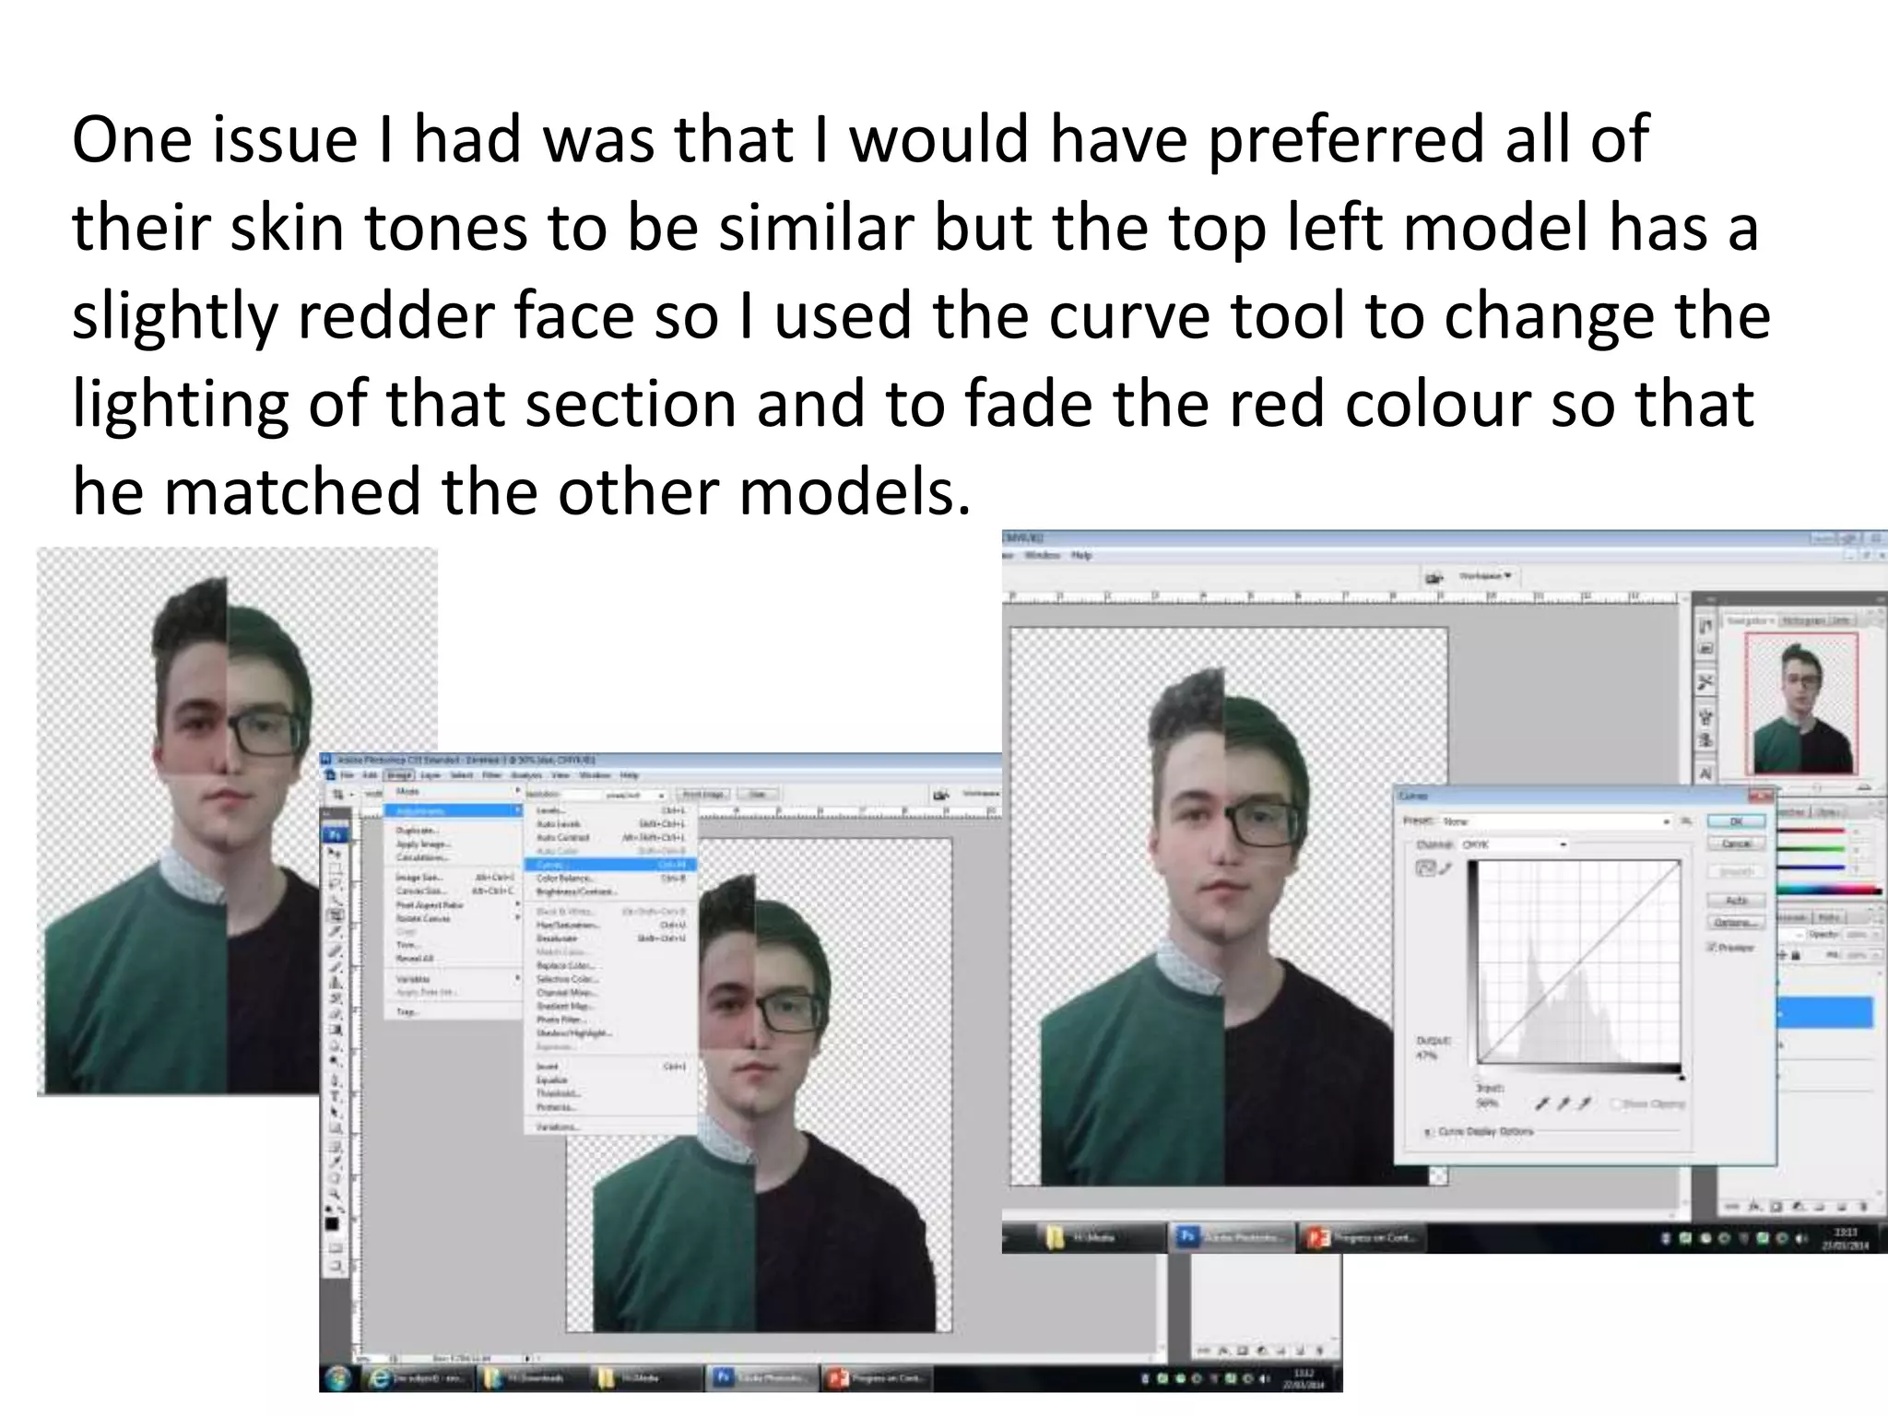1888x1416 pixels.
Task: Open preset options icon beside Preset dropdown
Action: tap(1686, 820)
